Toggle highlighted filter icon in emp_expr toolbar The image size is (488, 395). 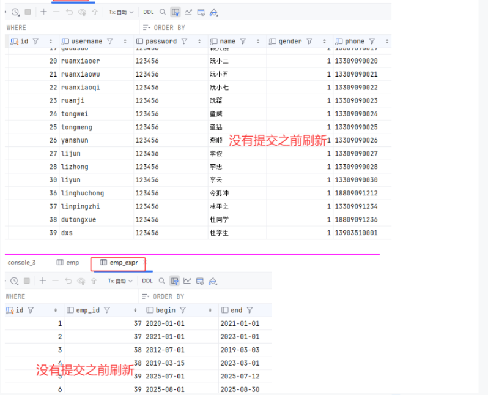click(x=175, y=280)
